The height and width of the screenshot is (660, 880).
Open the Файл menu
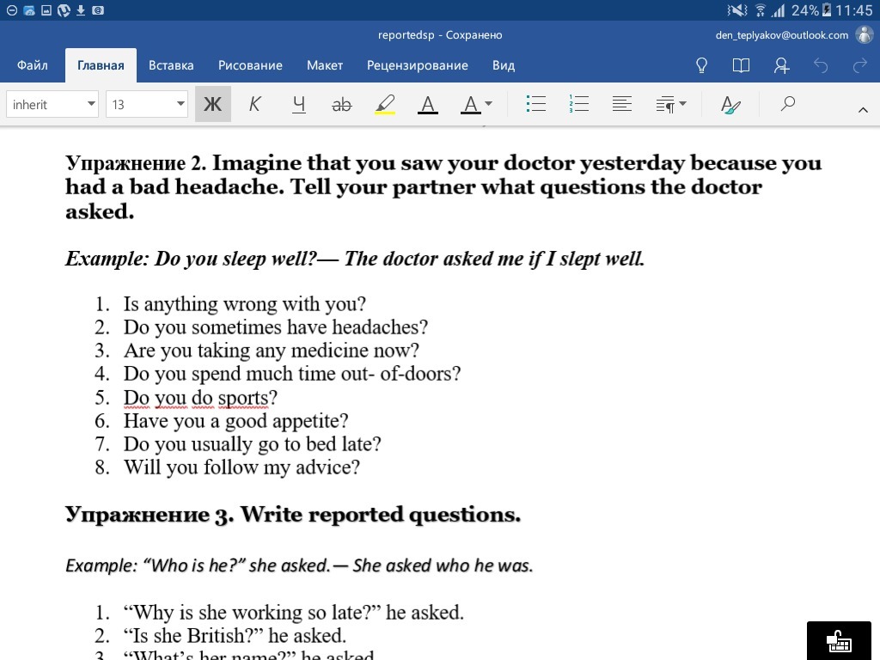[32, 65]
